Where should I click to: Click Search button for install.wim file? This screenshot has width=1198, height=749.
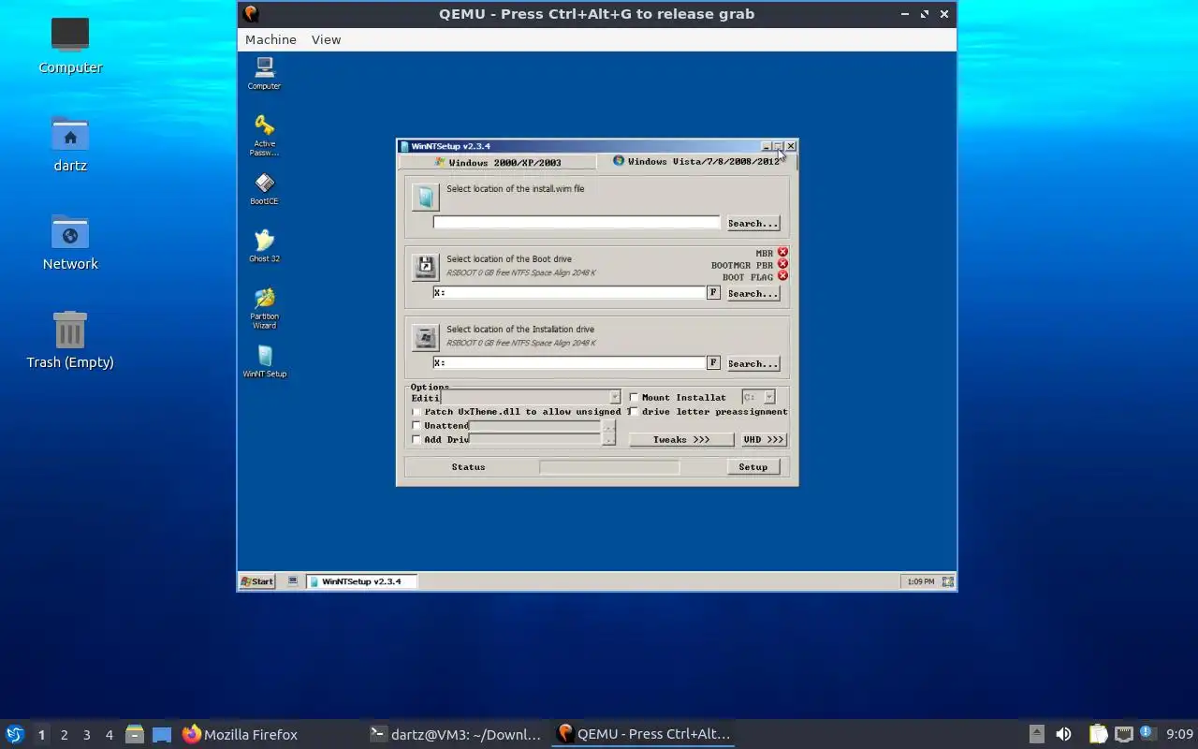click(752, 223)
